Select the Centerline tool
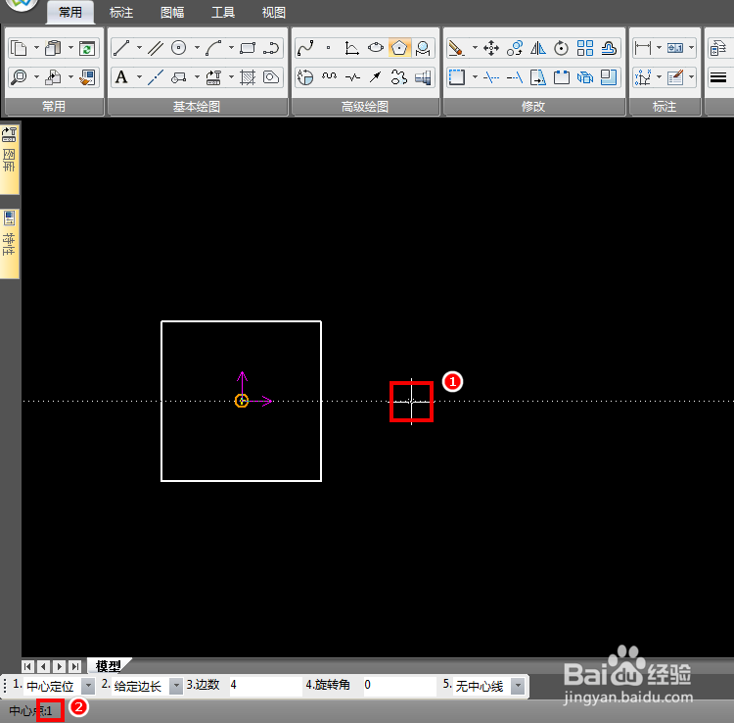The image size is (734, 723). [156, 76]
